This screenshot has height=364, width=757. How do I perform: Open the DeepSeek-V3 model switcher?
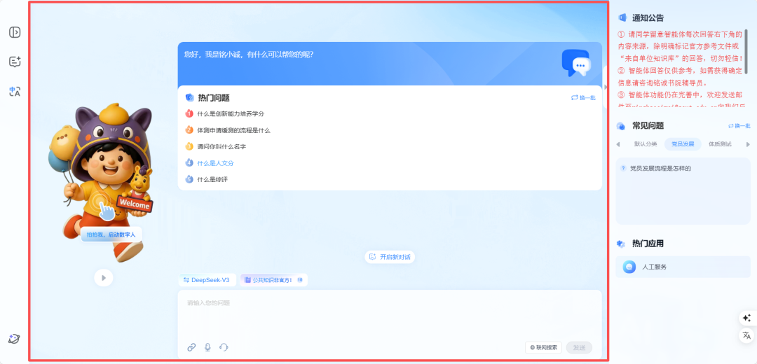click(x=206, y=280)
